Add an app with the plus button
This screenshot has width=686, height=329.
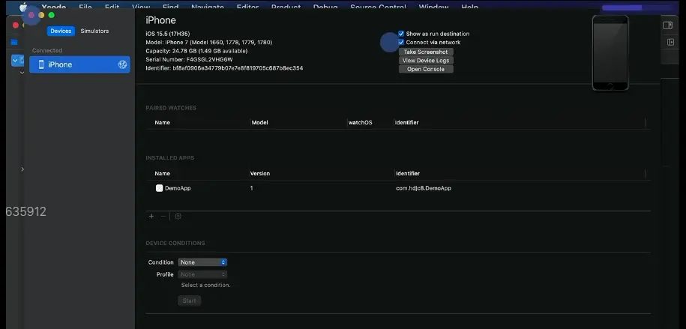[x=151, y=216]
